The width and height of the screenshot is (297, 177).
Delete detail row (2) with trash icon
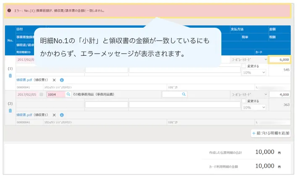pos(10,111)
